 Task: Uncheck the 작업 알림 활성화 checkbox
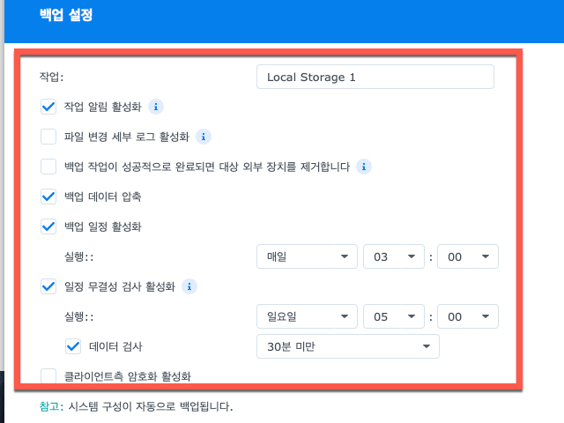(x=48, y=107)
